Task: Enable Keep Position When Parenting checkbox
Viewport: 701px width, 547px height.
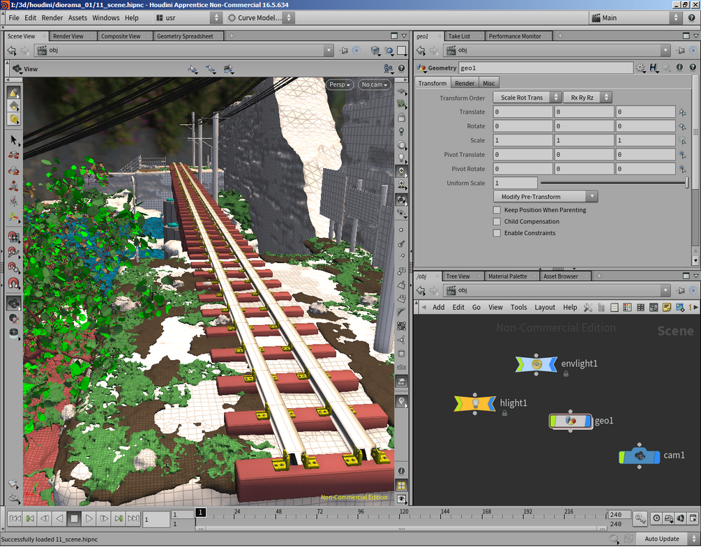Action: coord(497,210)
